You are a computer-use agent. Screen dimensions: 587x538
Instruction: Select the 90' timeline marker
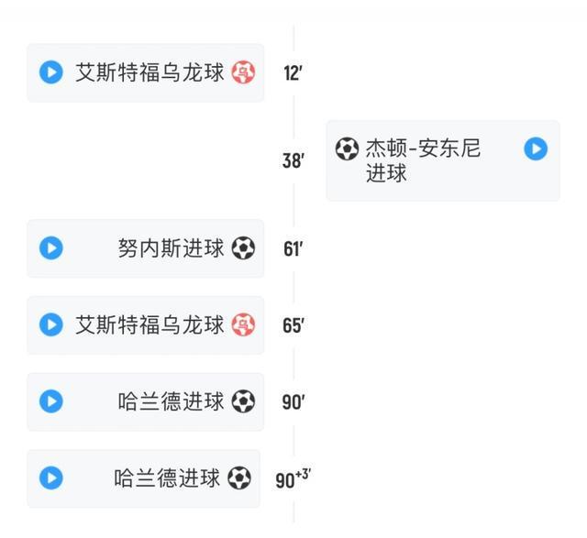point(293,402)
